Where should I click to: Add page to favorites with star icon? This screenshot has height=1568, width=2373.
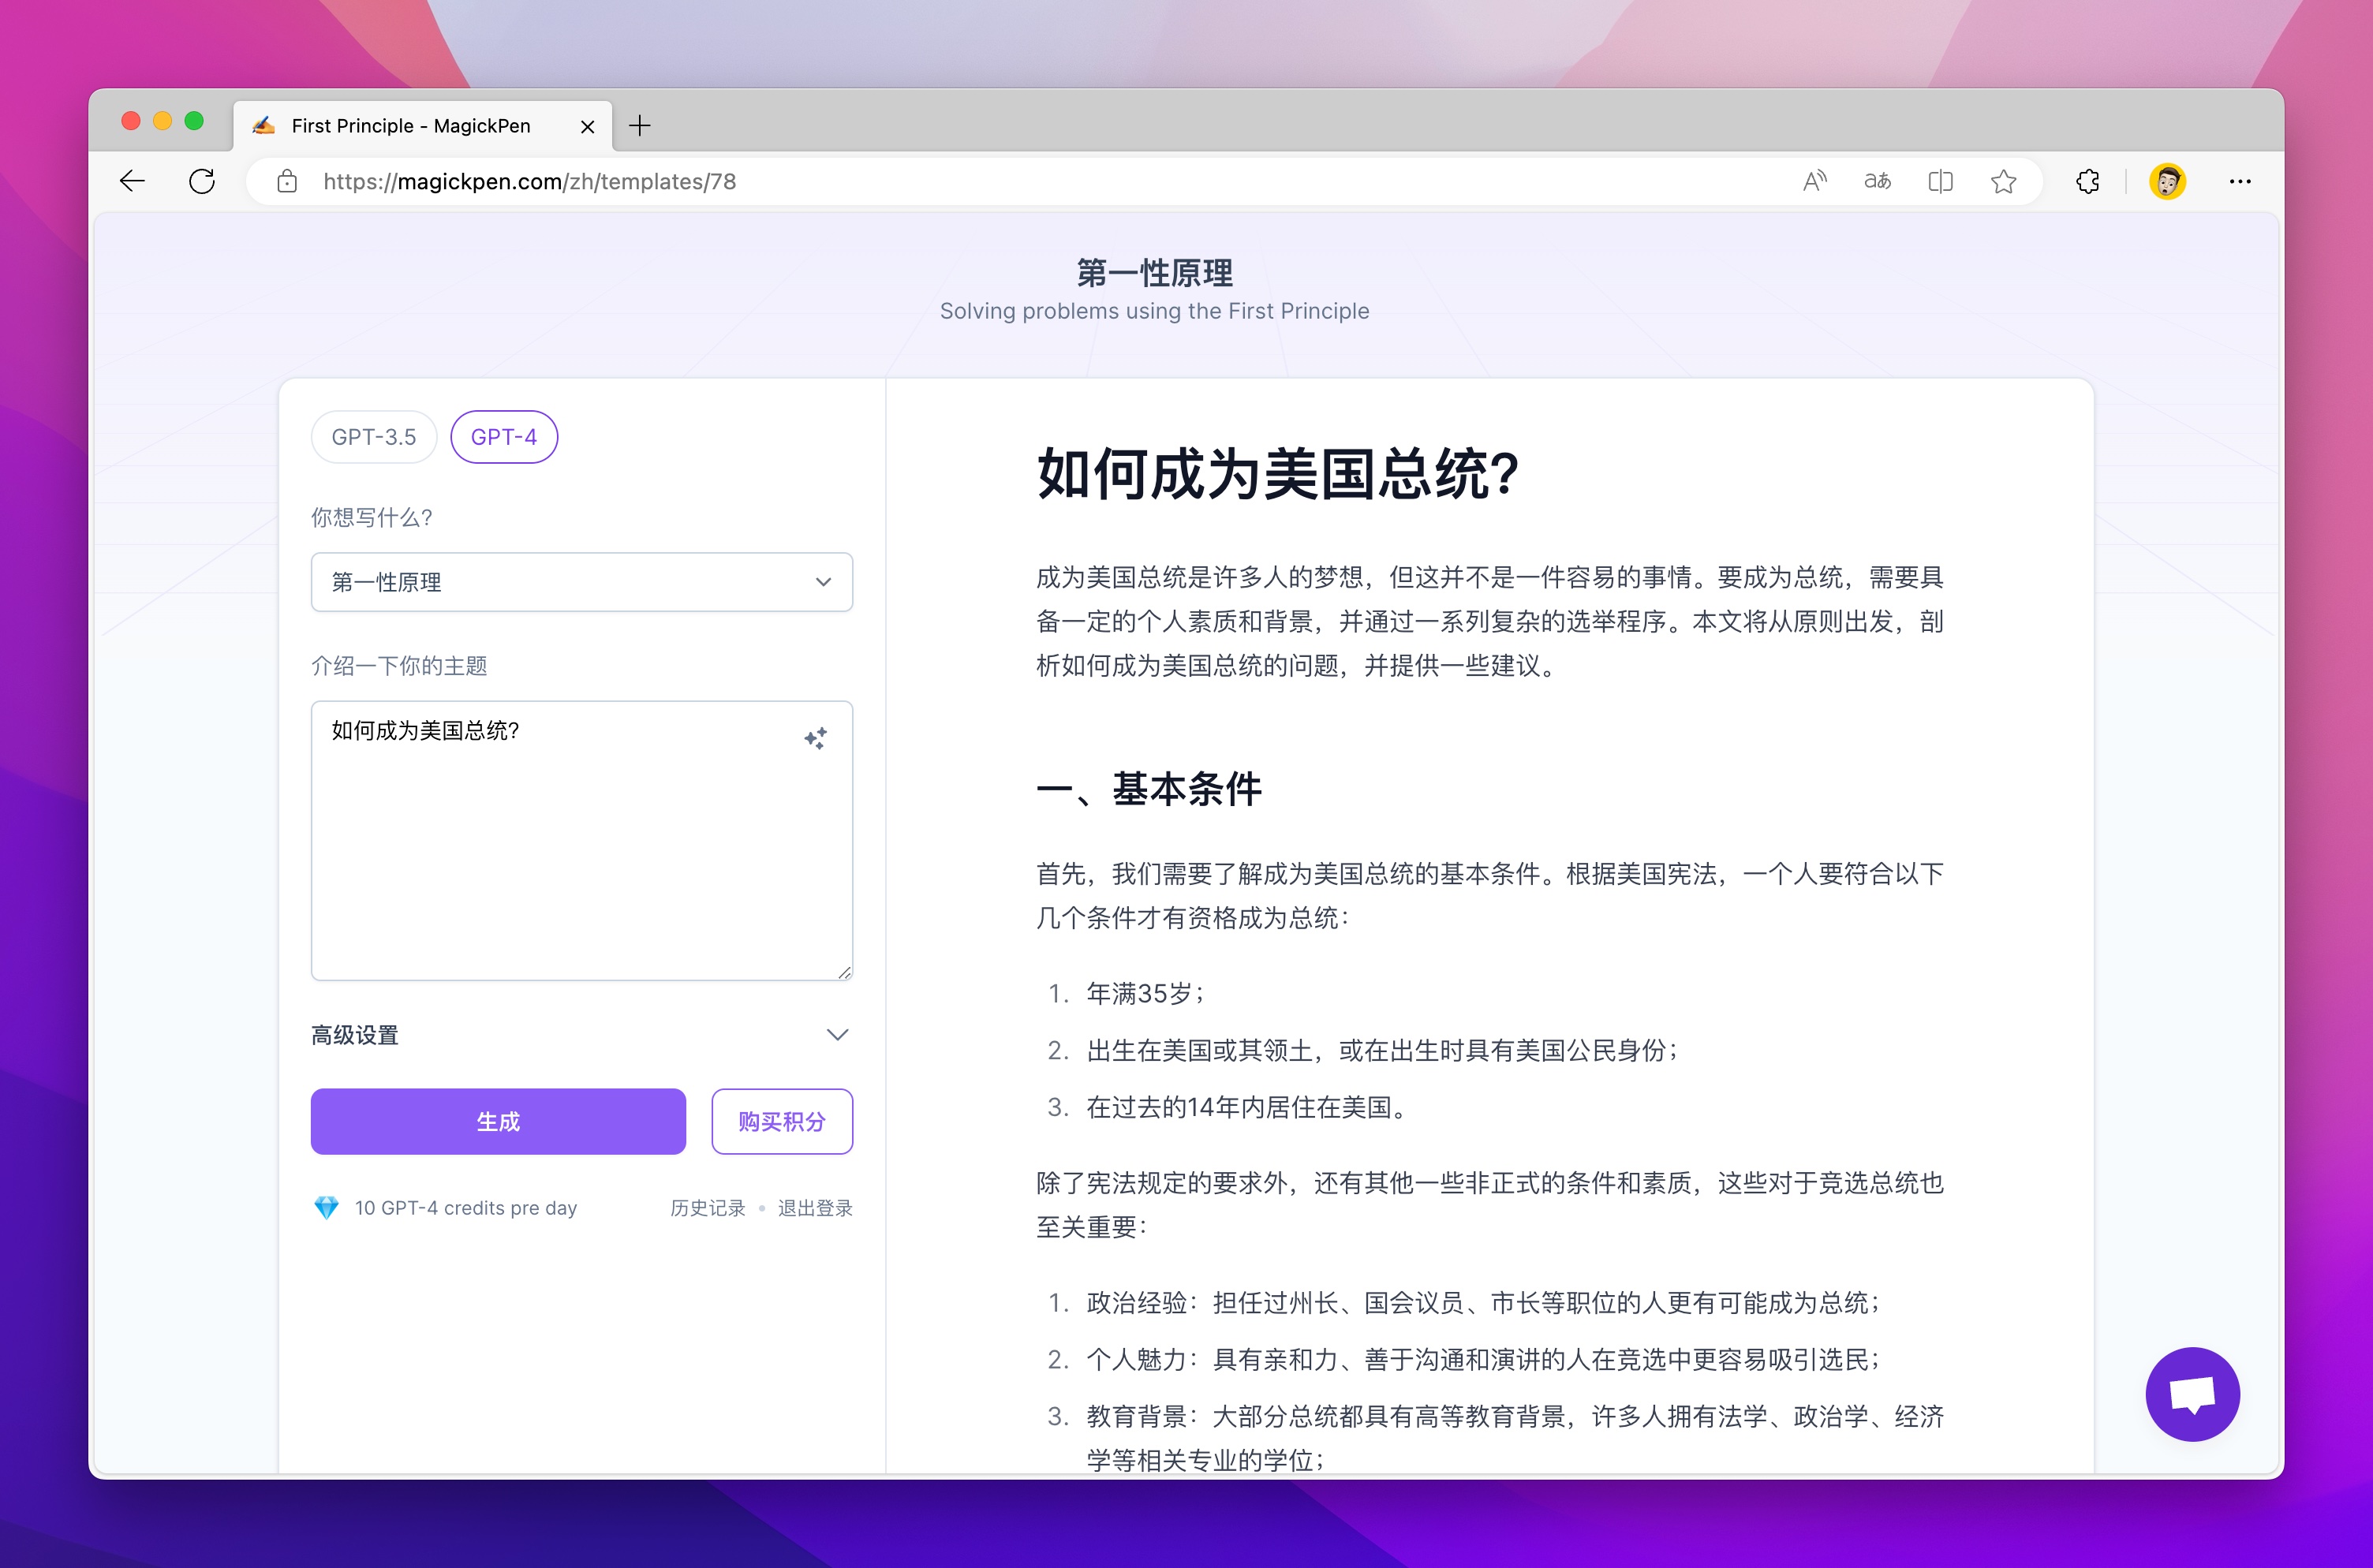2003,181
